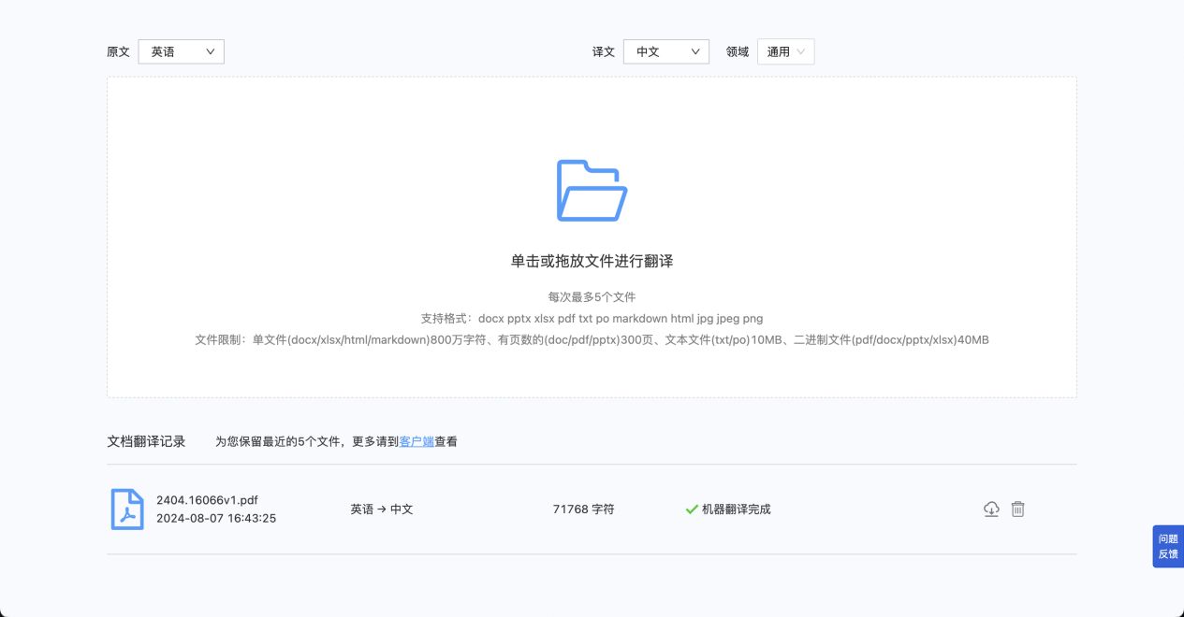Click the 文档翻译记录 heading
This screenshot has width=1184, height=617.
coord(146,441)
